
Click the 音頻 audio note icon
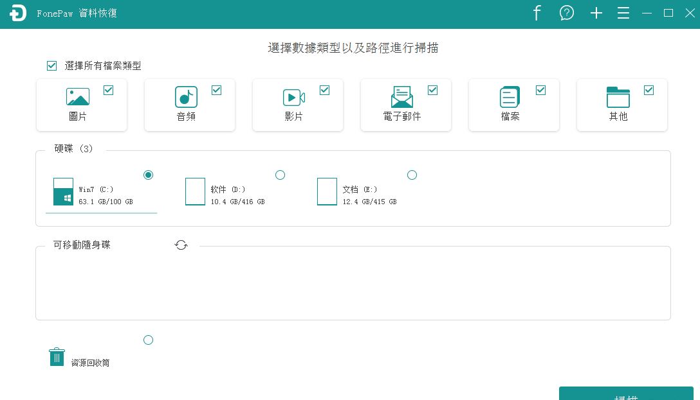point(186,97)
